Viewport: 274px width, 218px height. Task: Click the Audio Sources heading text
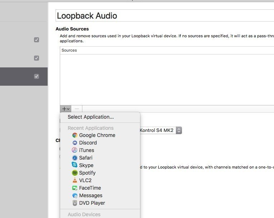tap(72, 29)
